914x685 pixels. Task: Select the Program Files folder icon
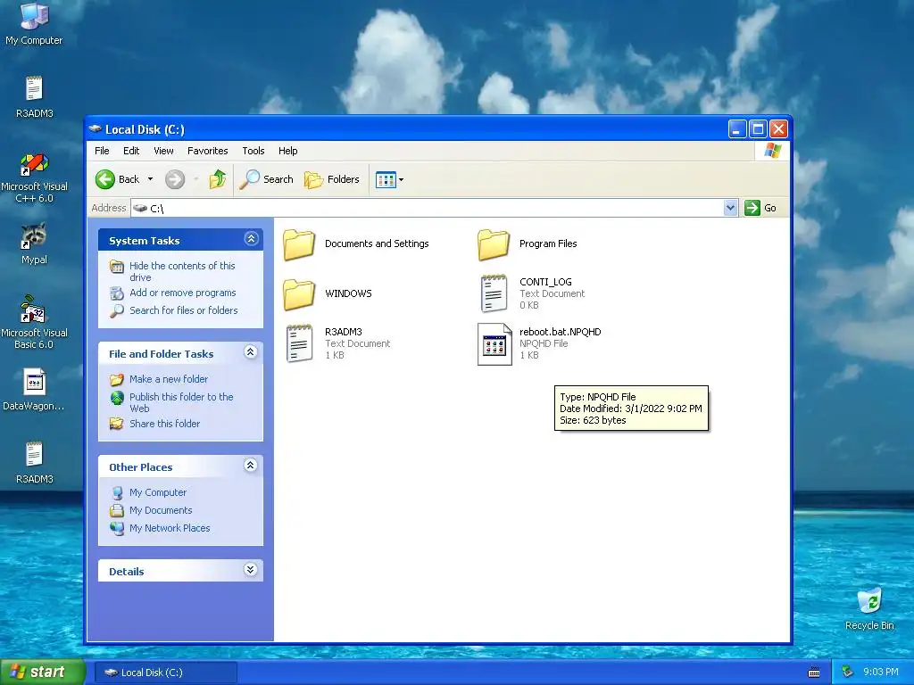[494, 244]
